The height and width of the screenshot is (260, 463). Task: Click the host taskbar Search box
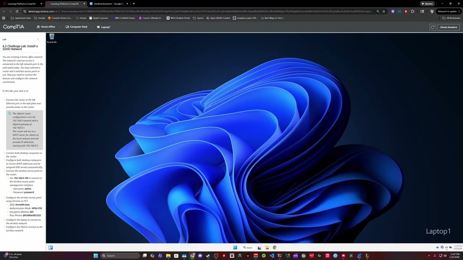point(120,256)
